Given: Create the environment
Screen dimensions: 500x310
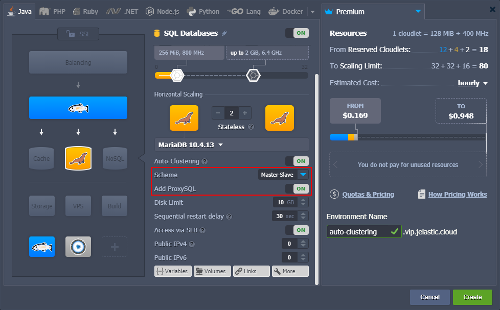Looking at the screenshot, I should pyautogui.click(x=472, y=297).
